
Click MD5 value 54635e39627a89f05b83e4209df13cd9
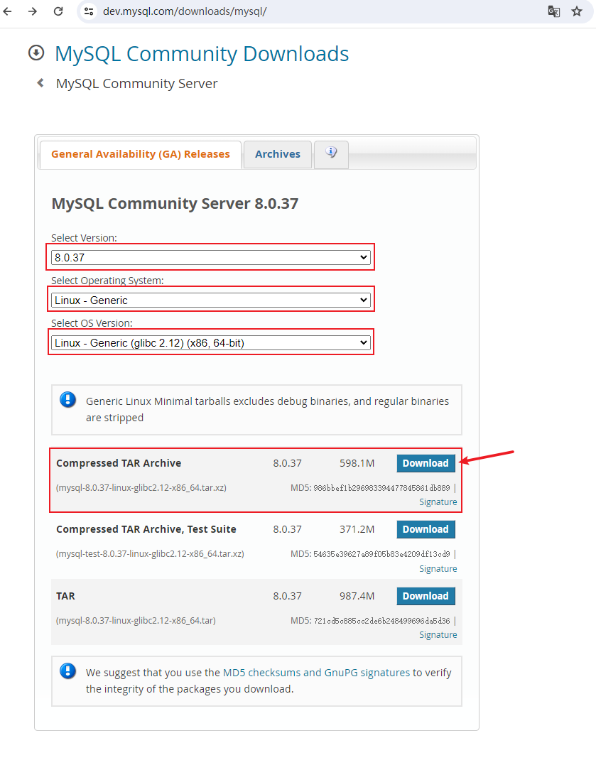(x=381, y=555)
